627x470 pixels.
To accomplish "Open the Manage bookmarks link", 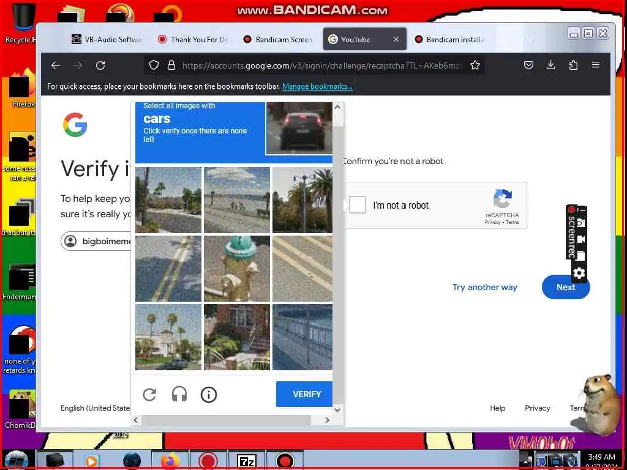I will tap(317, 86).
